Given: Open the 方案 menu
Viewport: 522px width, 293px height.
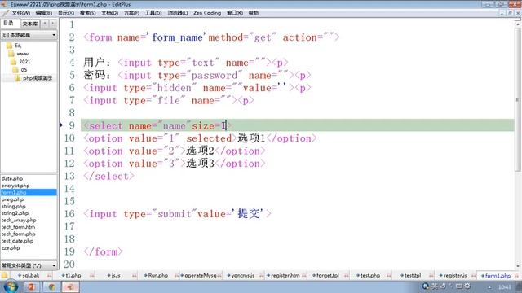Looking at the screenshot, I should 131,13.
